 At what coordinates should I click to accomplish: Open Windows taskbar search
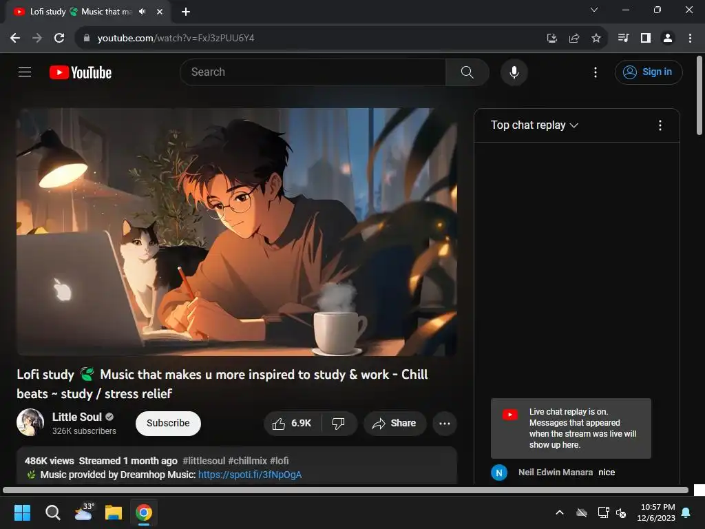point(52,512)
